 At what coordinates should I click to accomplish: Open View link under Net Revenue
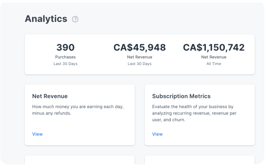[37, 134]
